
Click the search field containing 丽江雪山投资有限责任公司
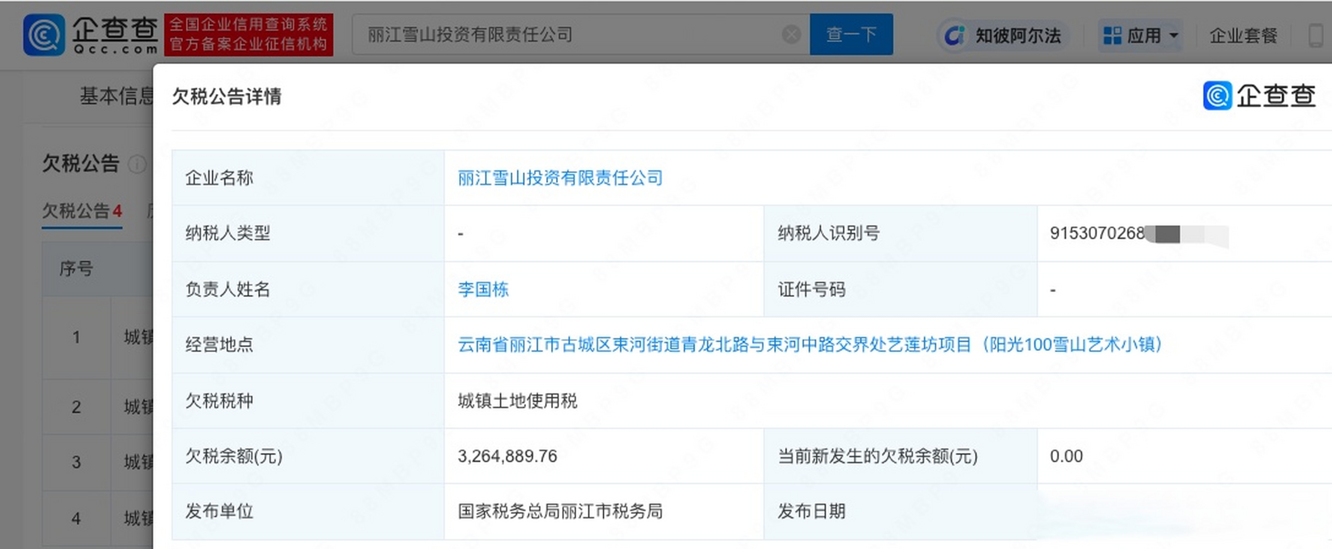click(x=581, y=35)
